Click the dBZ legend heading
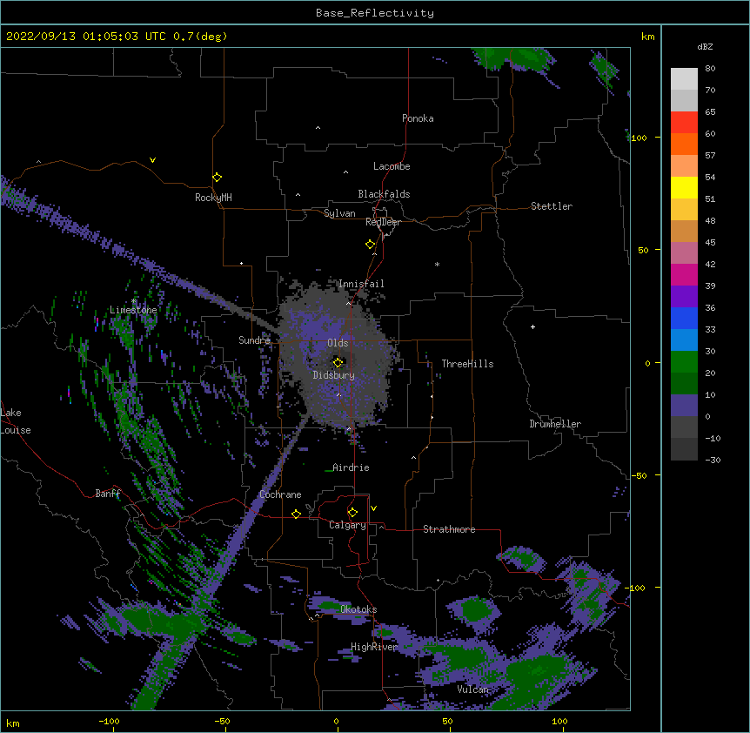Image resolution: width=750 pixels, height=733 pixels. [x=705, y=47]
